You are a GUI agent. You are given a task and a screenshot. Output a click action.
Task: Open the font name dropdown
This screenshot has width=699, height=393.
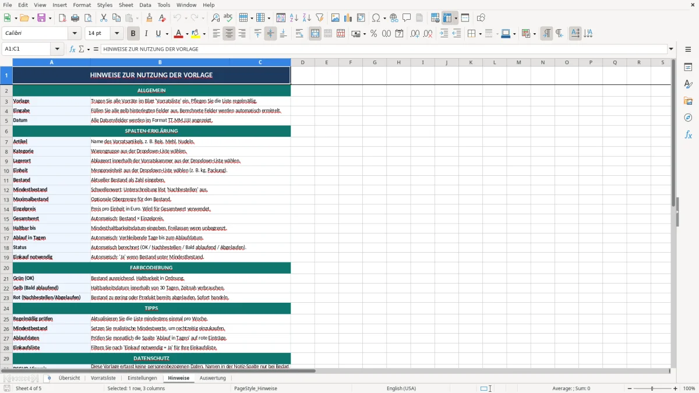click(x=75, y=34)
